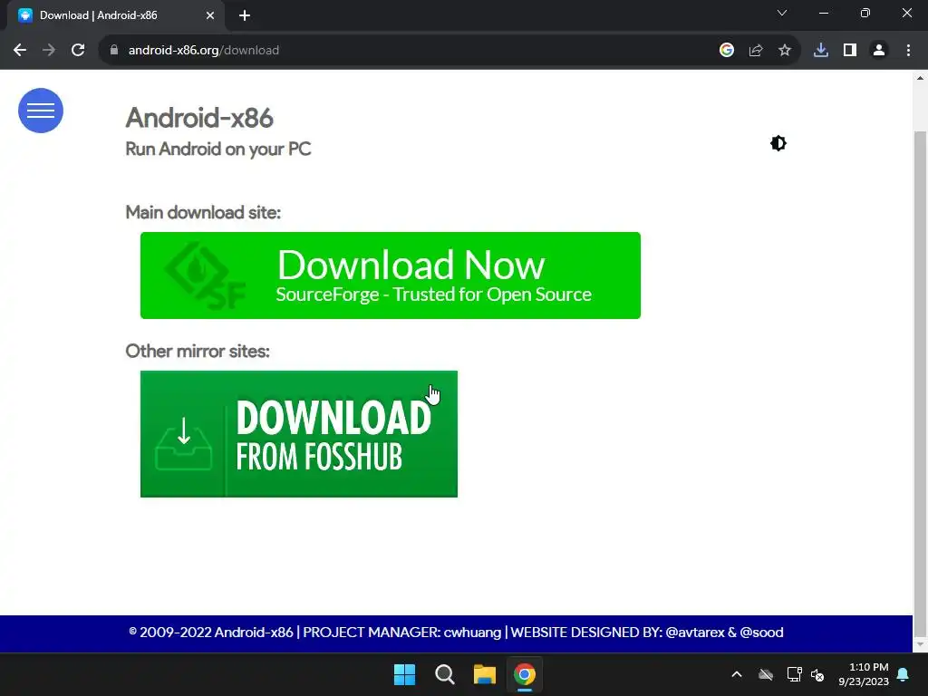This screenshot has width=928, height=696.
Task: Click cwhuang project manager text
Action: pos(472,632)
